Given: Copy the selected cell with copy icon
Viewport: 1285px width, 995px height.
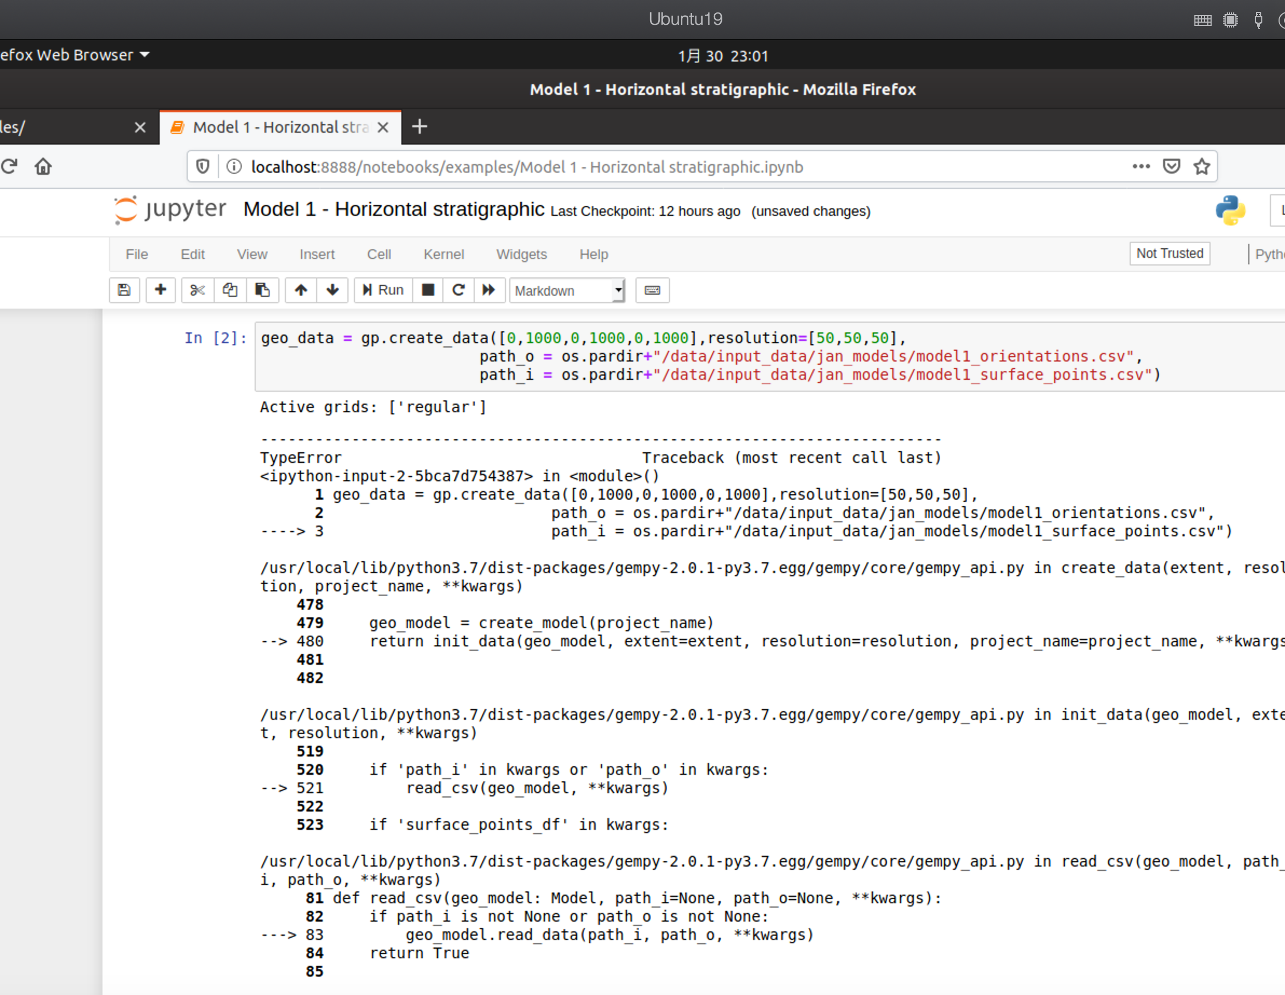Looking at the screenshot, I should click(x=229, y=290).
